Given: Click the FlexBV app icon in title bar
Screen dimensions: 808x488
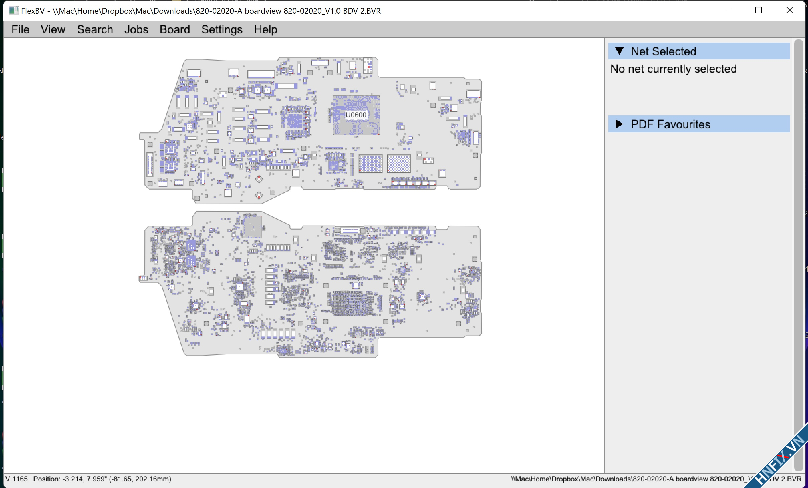Looking at the screenshot, I should (13, 11).
